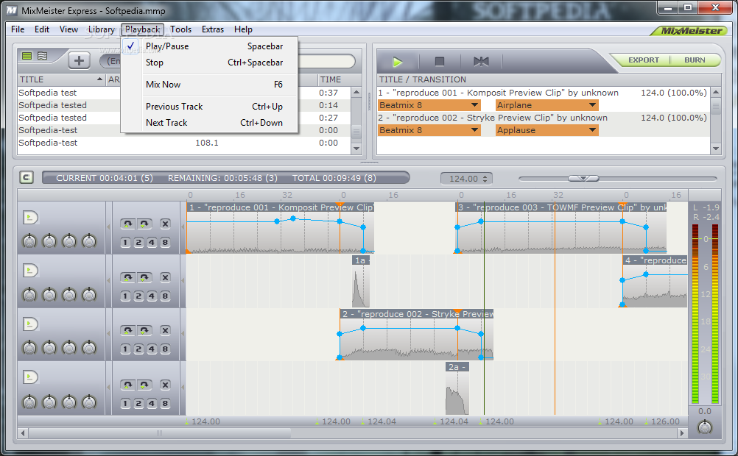Image resolution: width=738 pixels, height=456 pixels.
Task: Click the master volume knob under level meters
Action: pos(705,427)
